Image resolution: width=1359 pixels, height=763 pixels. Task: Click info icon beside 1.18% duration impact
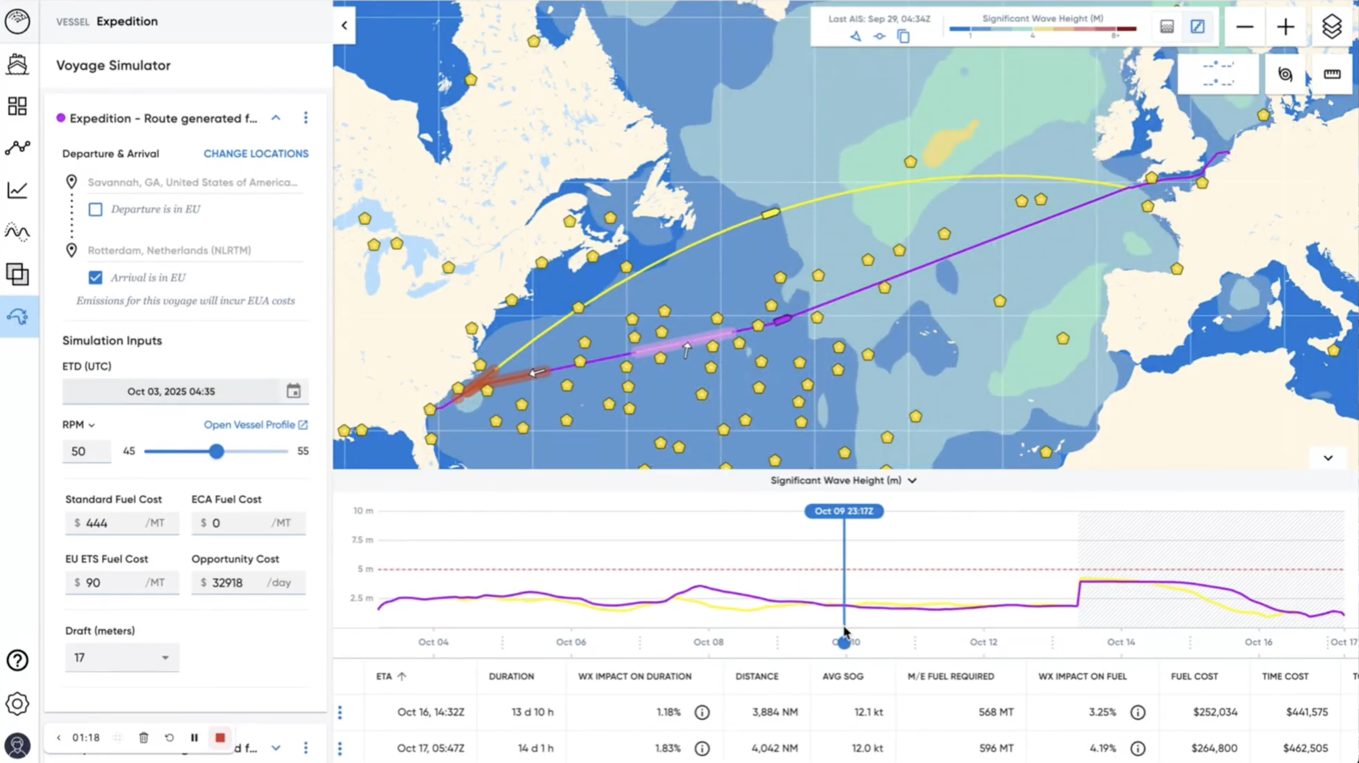pos(702,712)
